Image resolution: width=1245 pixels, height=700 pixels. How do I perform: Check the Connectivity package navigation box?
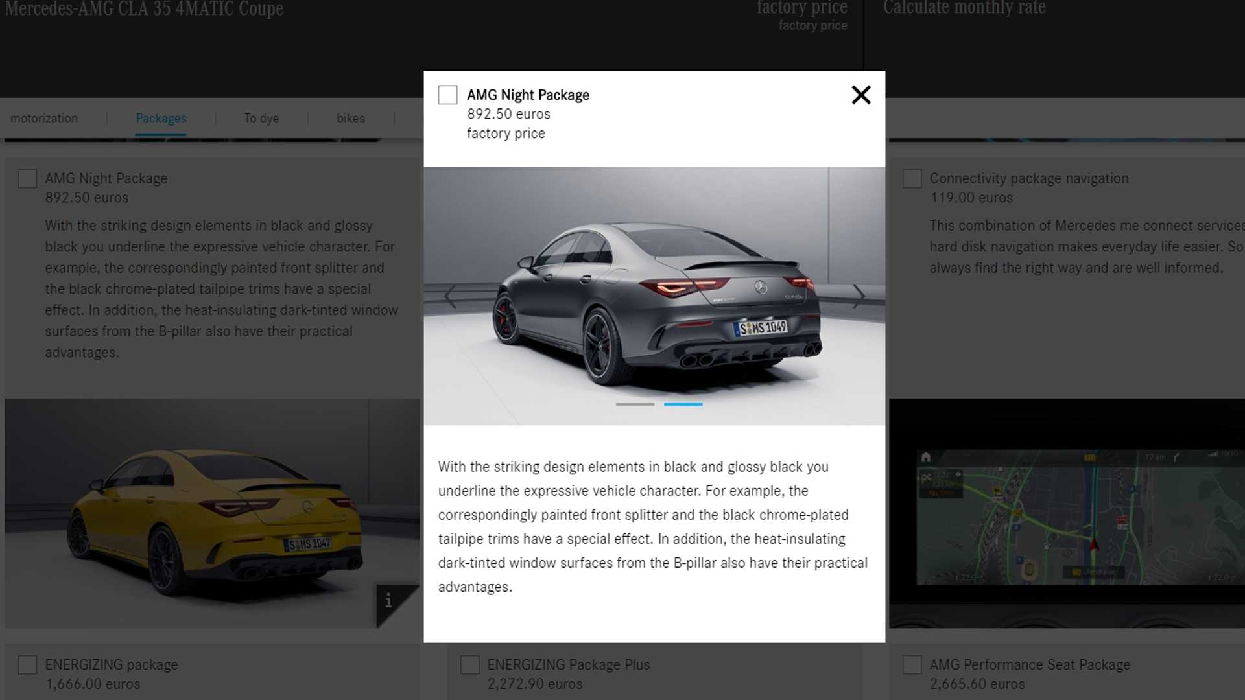[912, 179]
